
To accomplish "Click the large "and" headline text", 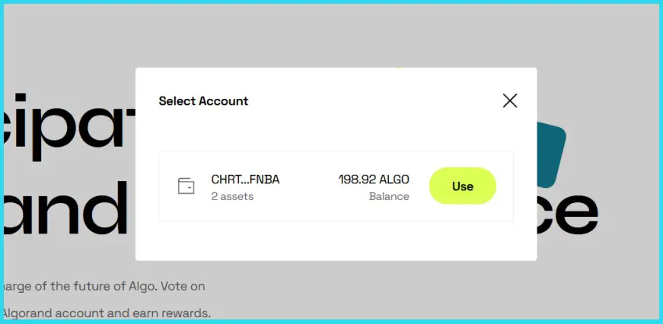I will coord(67,205).
